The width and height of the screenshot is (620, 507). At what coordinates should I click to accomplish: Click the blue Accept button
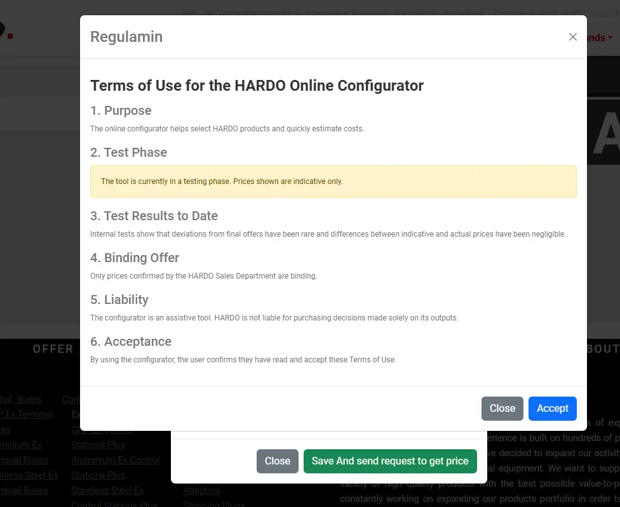(552, 408)
